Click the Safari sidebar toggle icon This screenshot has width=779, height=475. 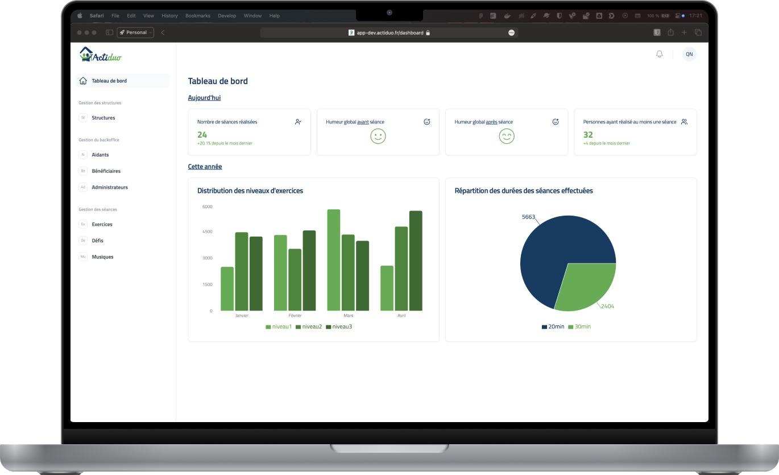(109, 32)
